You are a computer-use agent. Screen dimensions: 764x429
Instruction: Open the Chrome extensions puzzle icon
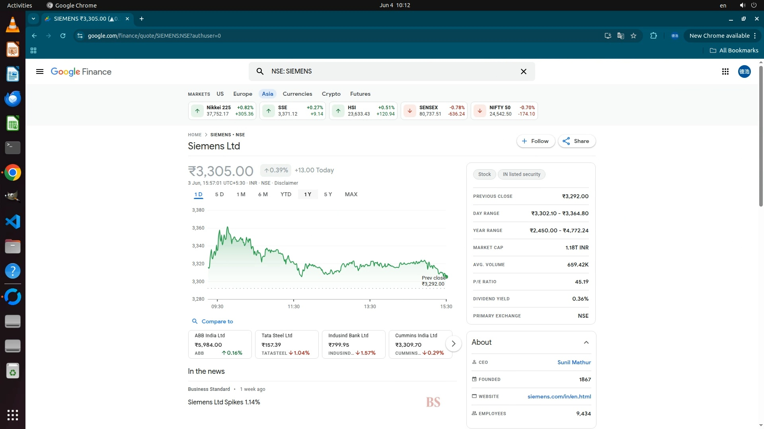pyautogui.click(x=653, y=36)
